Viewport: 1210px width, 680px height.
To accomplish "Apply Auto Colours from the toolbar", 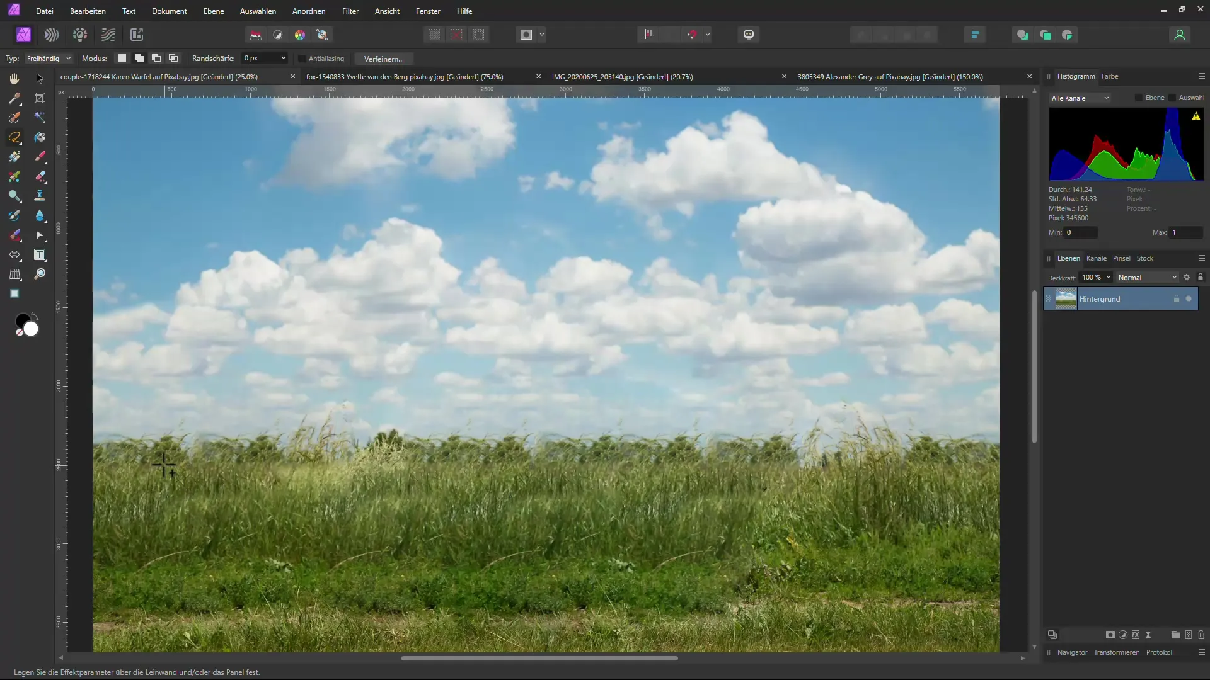I will pyautogui.click(x=300, y=35).
